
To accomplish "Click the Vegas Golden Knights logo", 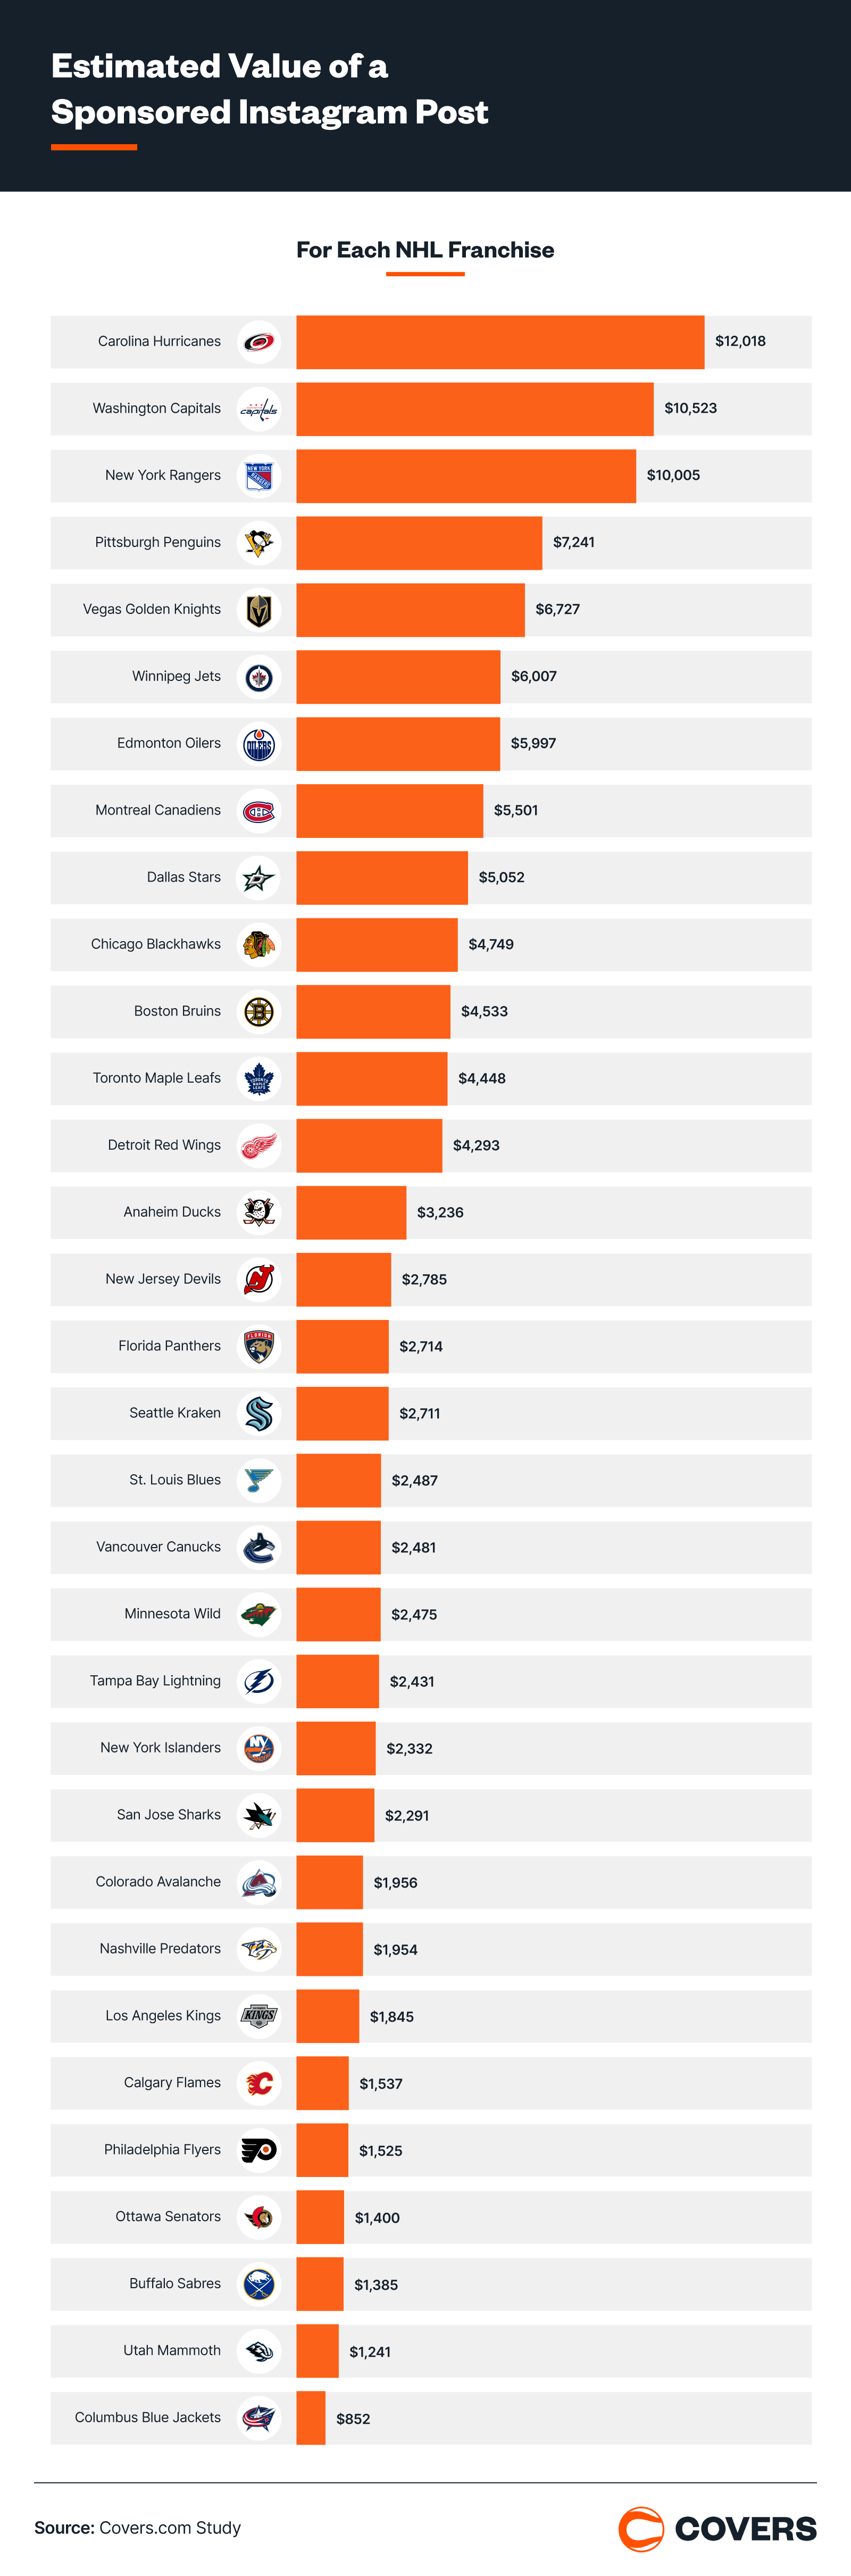I will coord(259,610).
